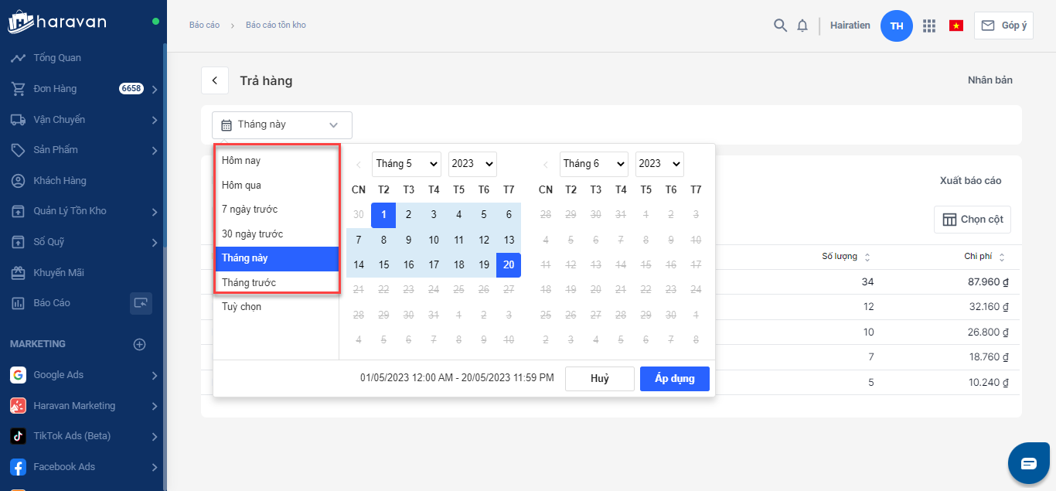1056x491 pixels.
Task: Choose the Tháng trước preset
Action: (x=249, y=283)
